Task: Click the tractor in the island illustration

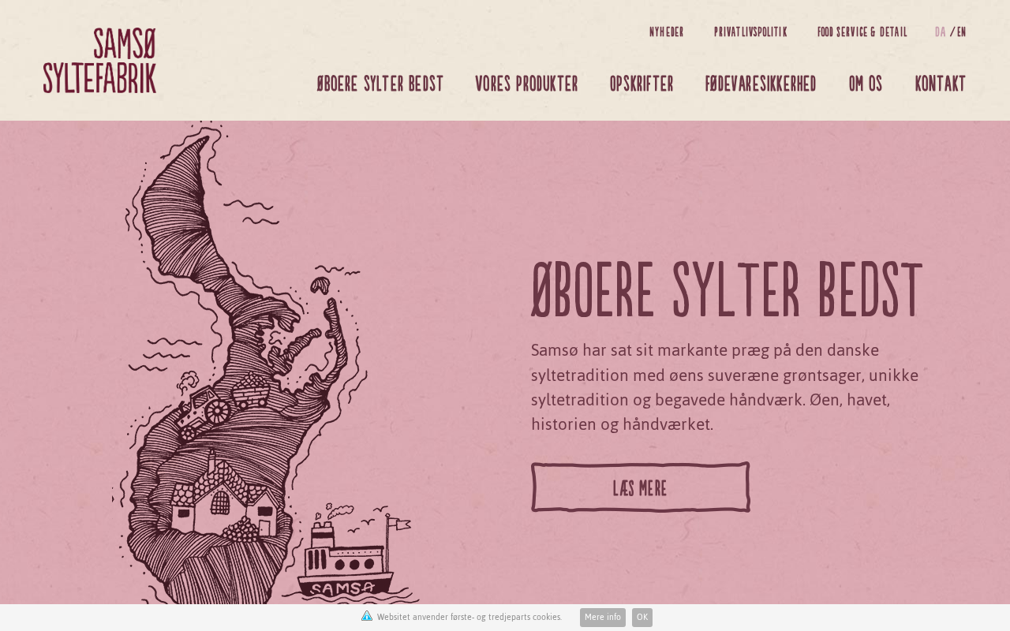Action: point(204,411)
